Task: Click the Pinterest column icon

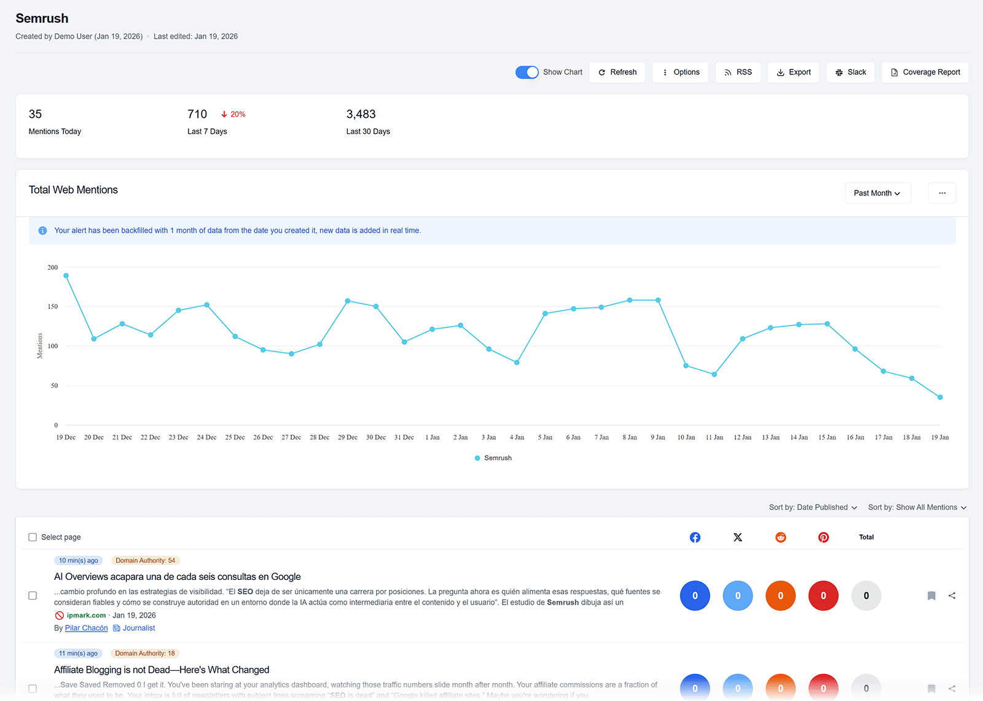Action: [x=823, y=537]
